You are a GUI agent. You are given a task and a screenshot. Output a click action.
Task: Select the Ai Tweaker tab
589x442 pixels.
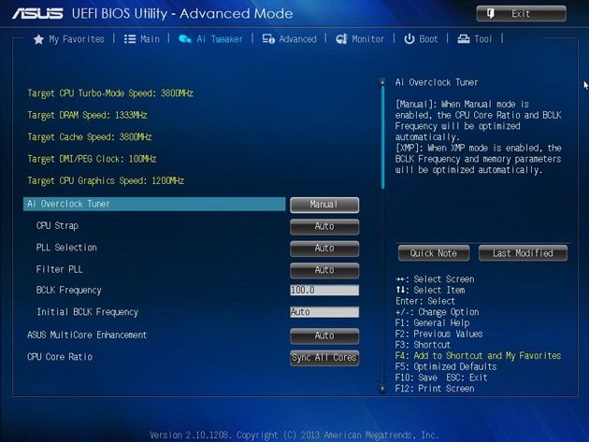pyautogui.click(x=210, y=39)
